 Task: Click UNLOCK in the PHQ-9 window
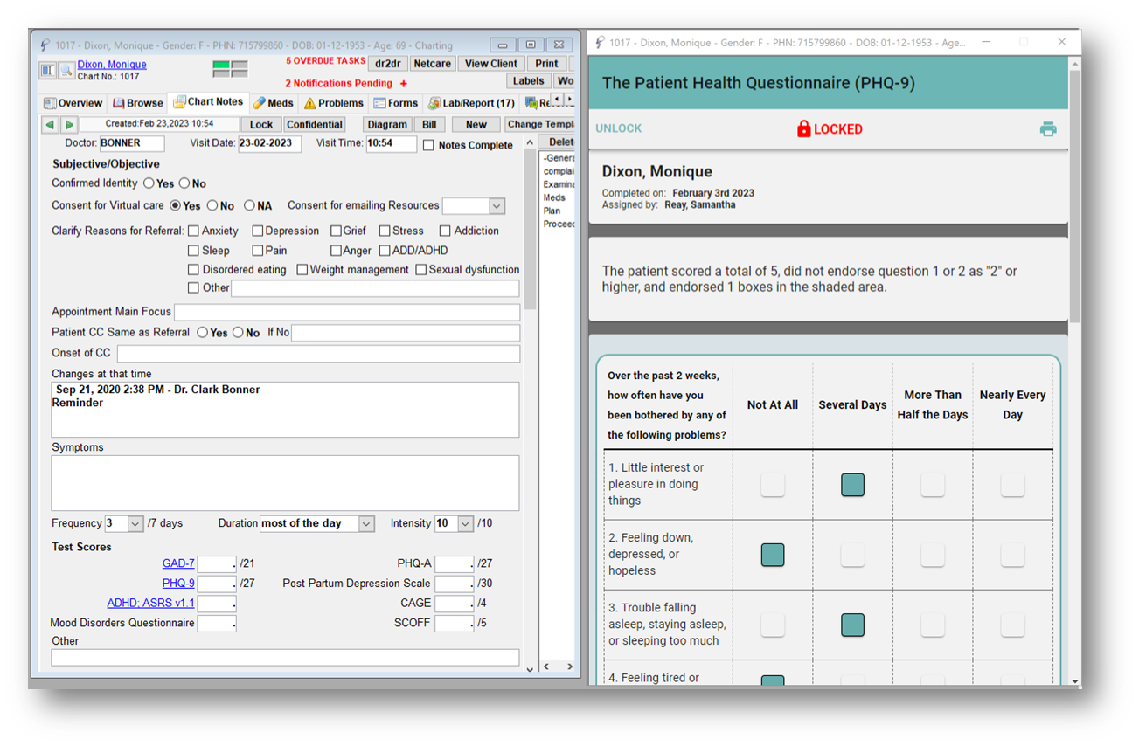coord(619,128)
